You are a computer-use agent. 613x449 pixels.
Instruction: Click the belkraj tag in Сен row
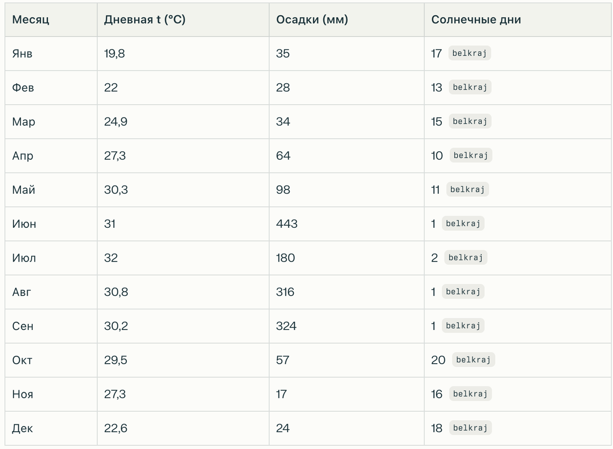click(463, 326)
